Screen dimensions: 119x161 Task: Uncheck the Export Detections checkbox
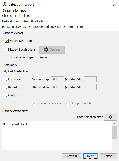click(x=7, y=41)
